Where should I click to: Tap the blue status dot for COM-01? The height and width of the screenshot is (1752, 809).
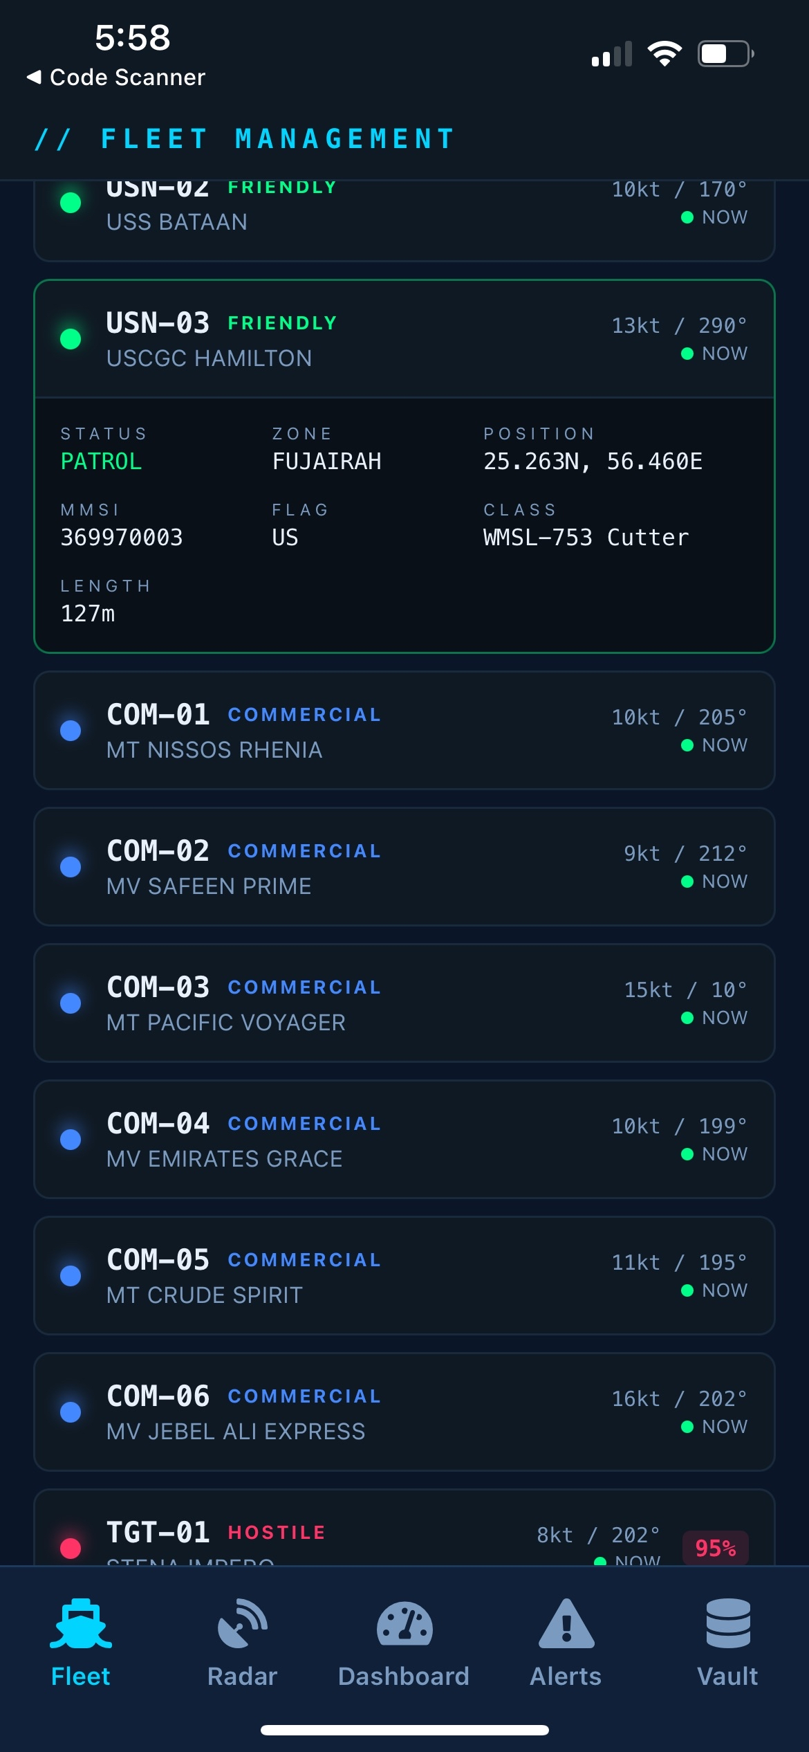pos(71,731)
